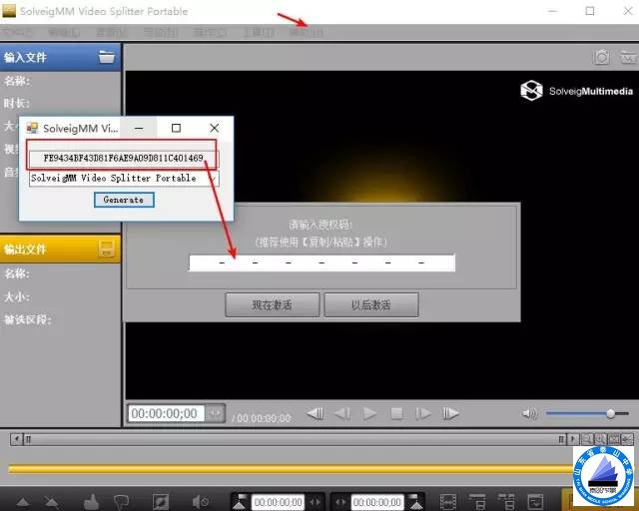Open the File menu in the menu bar
Screen dimensions: 639x511
(x=15, y=33)
